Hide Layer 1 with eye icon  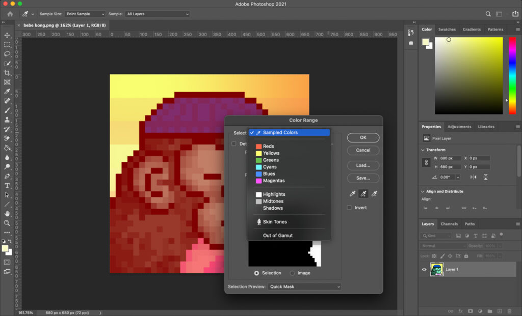(424, 270)
